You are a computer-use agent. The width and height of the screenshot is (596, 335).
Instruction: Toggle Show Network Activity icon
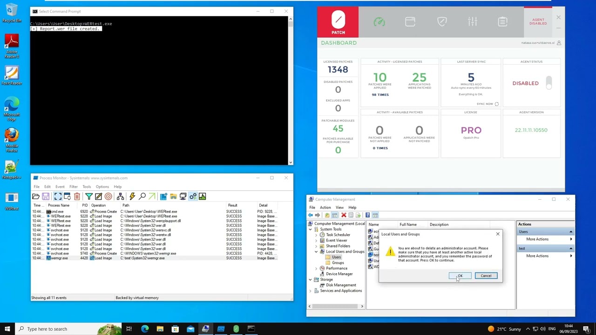click(183, 196)
